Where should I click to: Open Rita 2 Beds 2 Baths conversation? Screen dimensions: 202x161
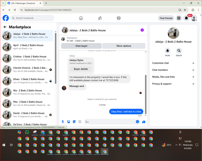coord(27,103)
